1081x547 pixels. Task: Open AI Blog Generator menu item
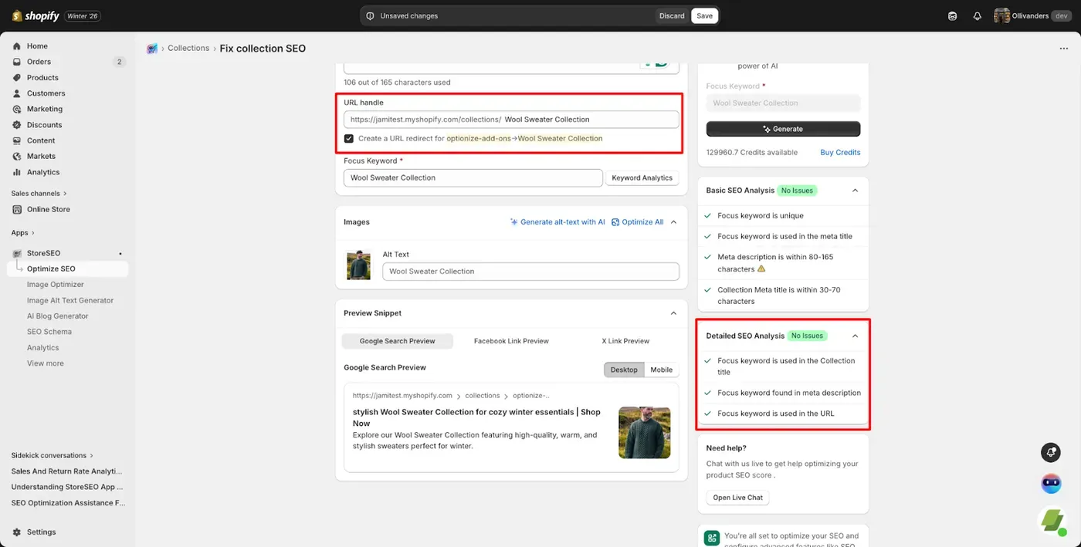coord(58,316)
